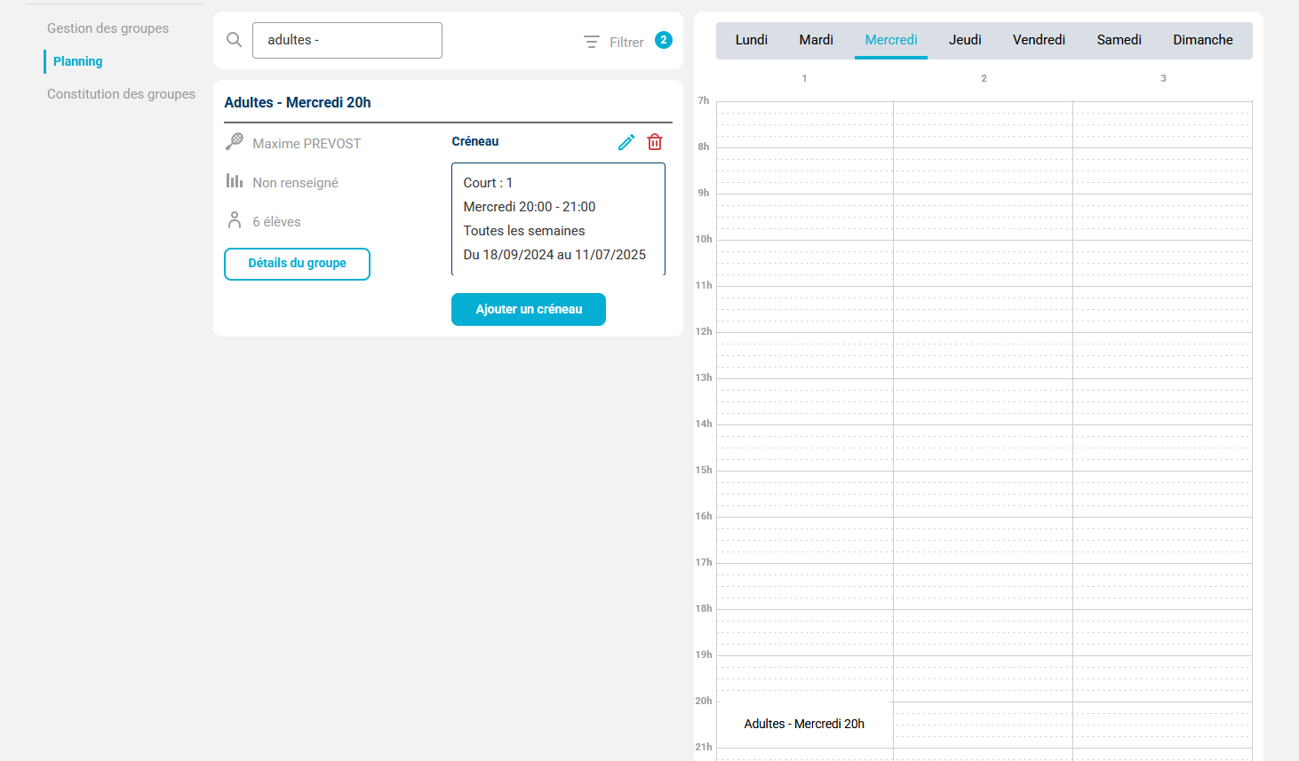Open the Filtrer options

[x=626, y=42]
